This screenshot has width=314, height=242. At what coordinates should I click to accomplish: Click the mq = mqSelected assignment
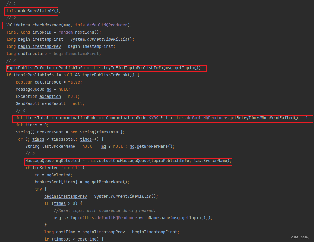pos(54,175)
